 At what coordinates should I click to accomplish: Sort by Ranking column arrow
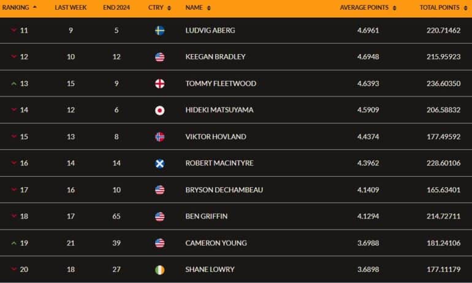pyautogui.click(x=34, y=7)
